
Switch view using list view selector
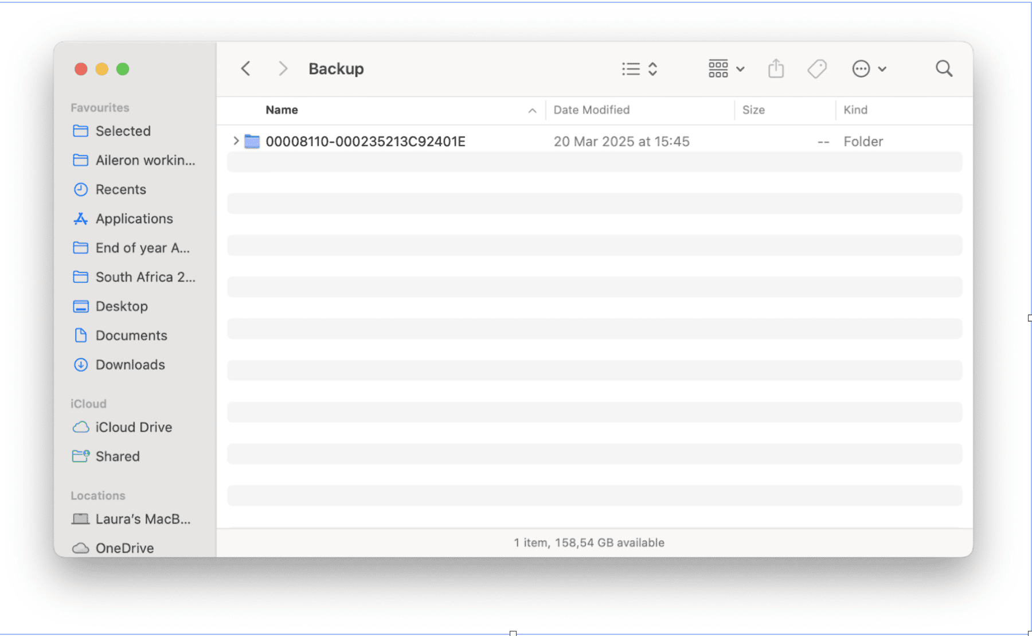639,69
